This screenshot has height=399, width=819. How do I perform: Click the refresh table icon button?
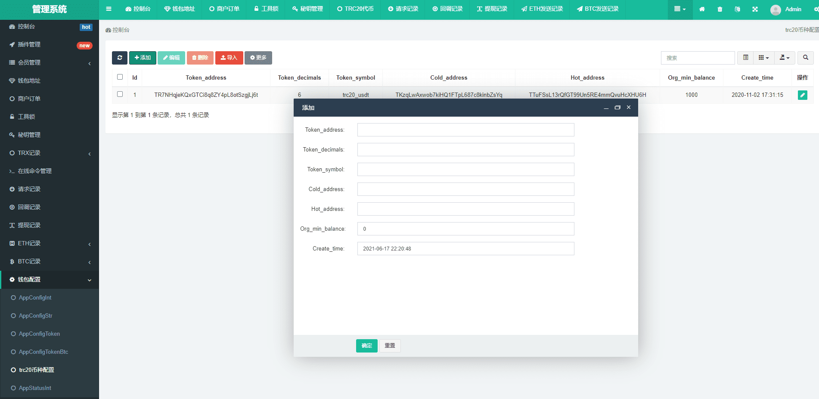coord(119,58)
